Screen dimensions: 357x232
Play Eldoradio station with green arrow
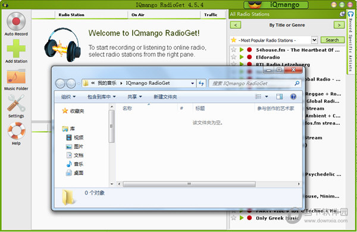coord(242,57)
